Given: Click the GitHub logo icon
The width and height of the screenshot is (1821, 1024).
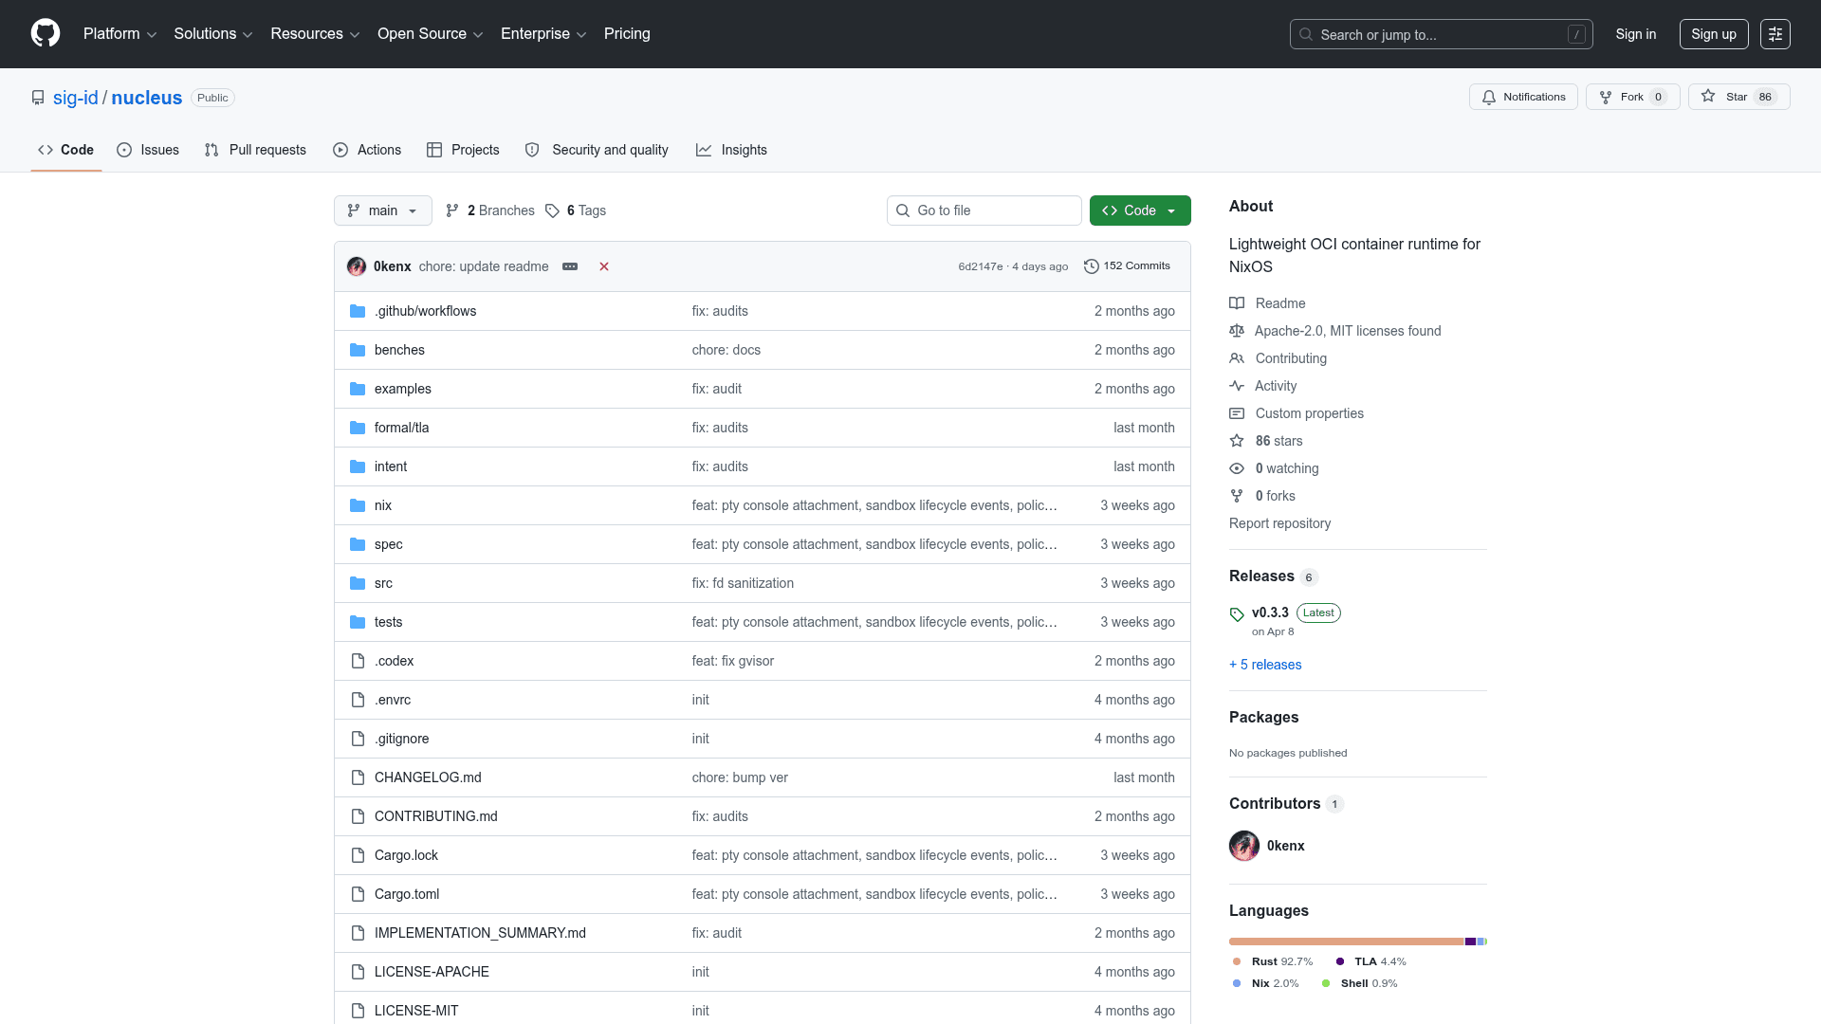Looking at the screenshot, I should 46,33.
